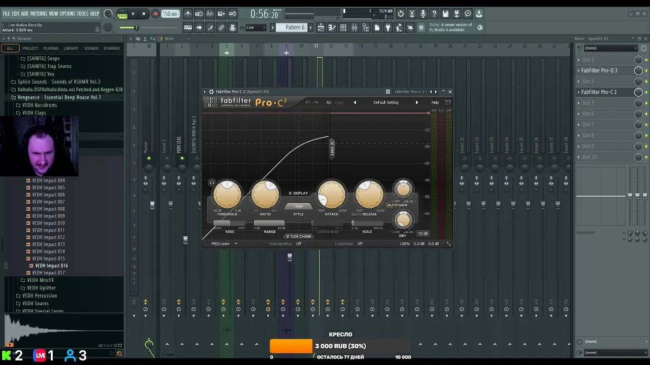Viewport: 650px width, 365px height.
Task: Open the OPTIONS menu
Action: [x=68, y=14]
